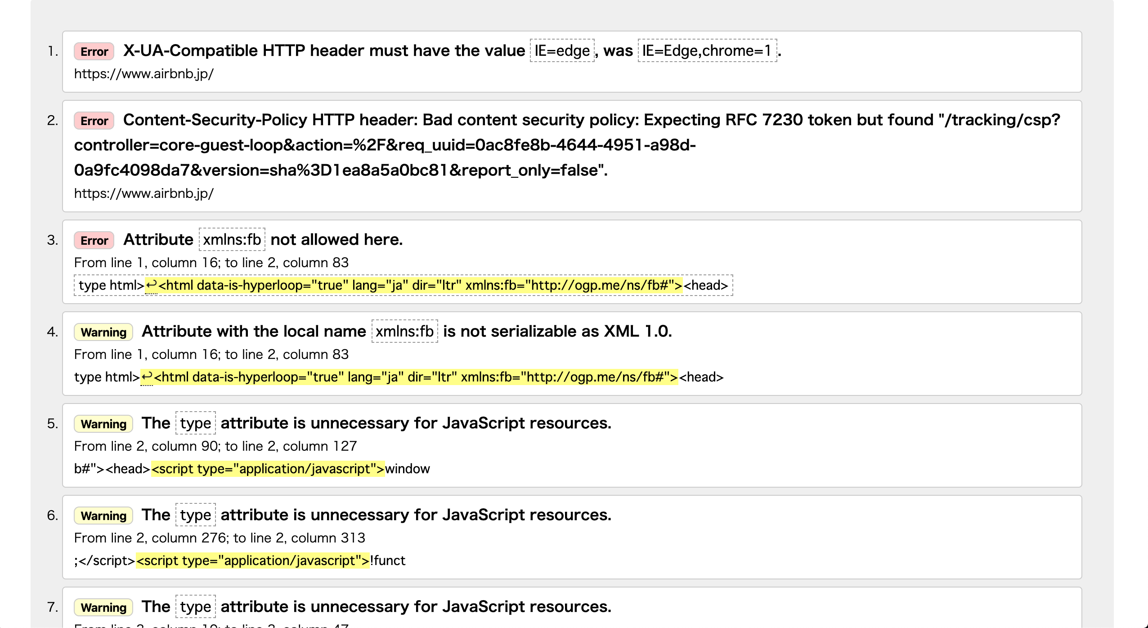Screen dimensions: 1148x628
Task: Select the xmlns:fb code in warning 4
Action: [x=404, y=332]
